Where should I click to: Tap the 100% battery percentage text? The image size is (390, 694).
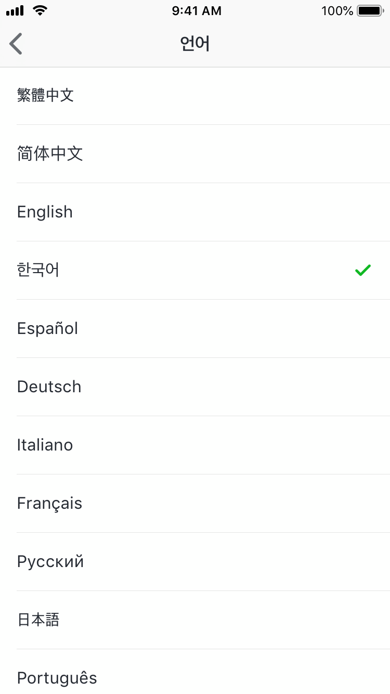tap(337, 11)
